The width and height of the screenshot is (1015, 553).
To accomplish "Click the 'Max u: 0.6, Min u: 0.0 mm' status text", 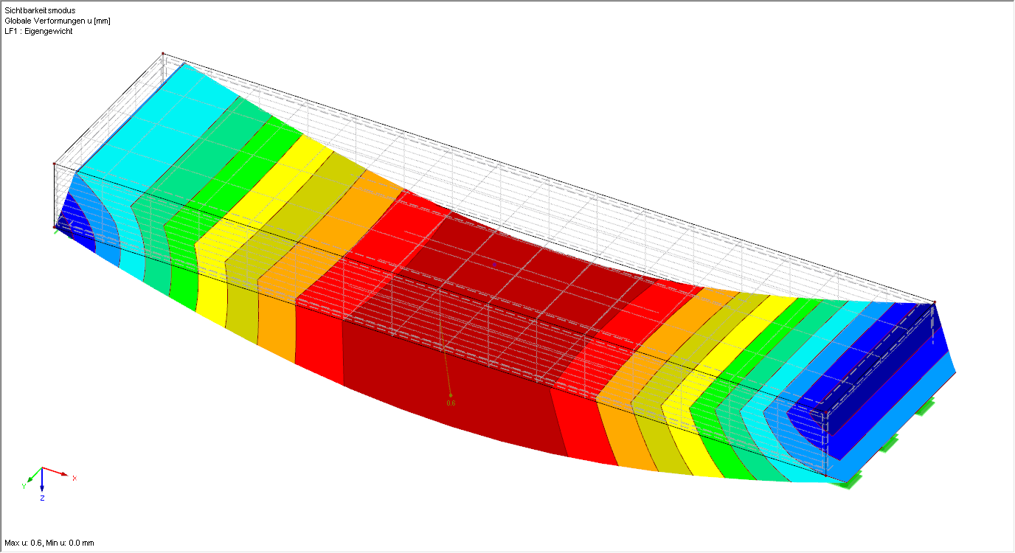I will (x=49, y=543).
